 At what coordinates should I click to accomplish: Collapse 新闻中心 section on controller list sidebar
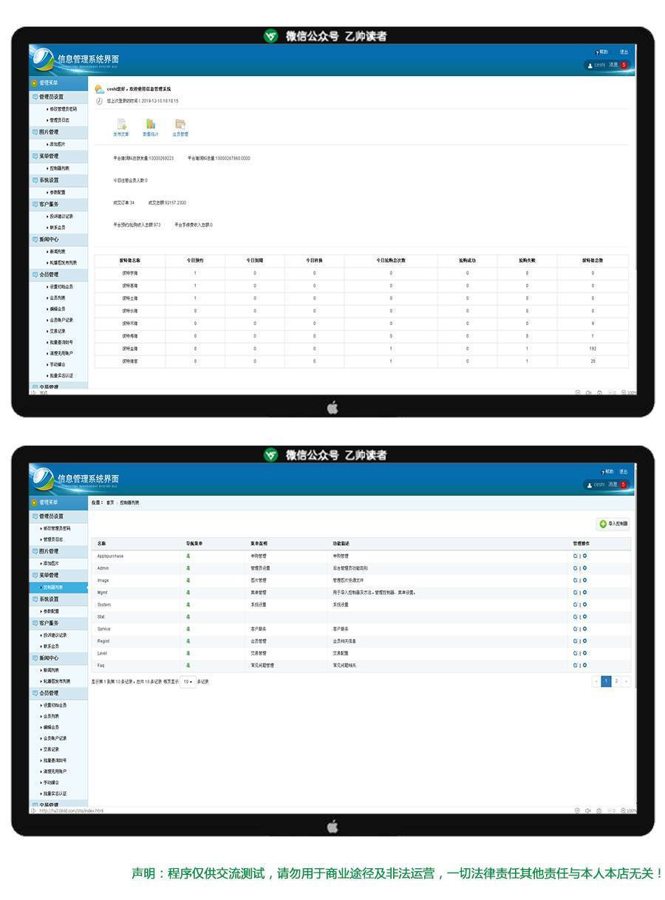click(58, 658)
